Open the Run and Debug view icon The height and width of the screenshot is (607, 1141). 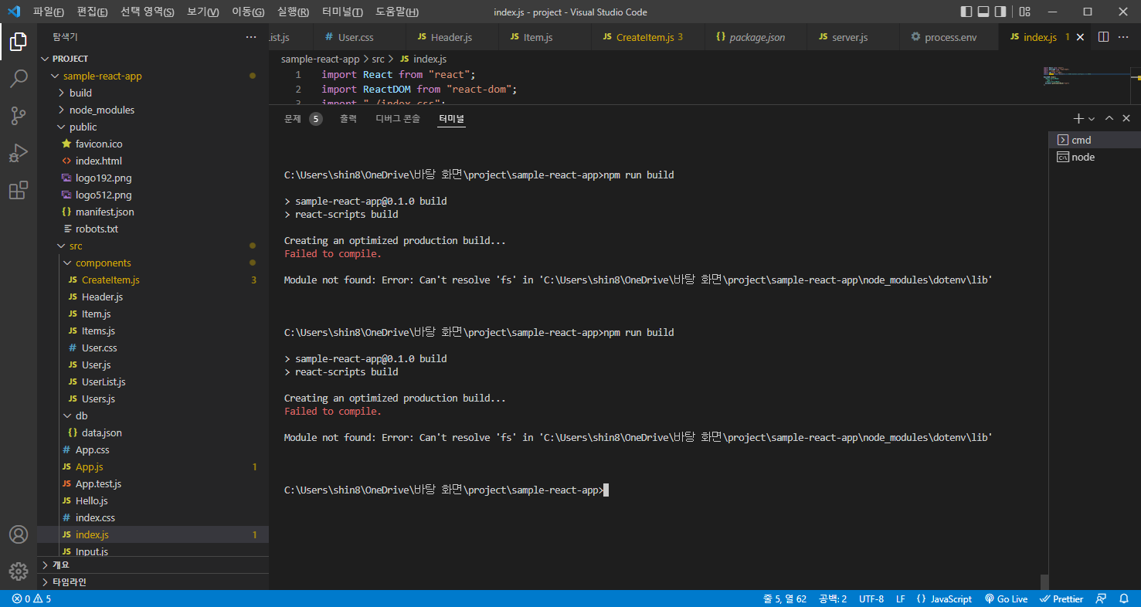19,153
